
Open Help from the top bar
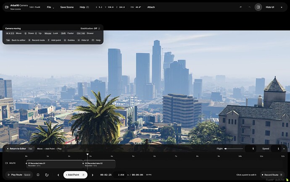[x=84, y=7]
